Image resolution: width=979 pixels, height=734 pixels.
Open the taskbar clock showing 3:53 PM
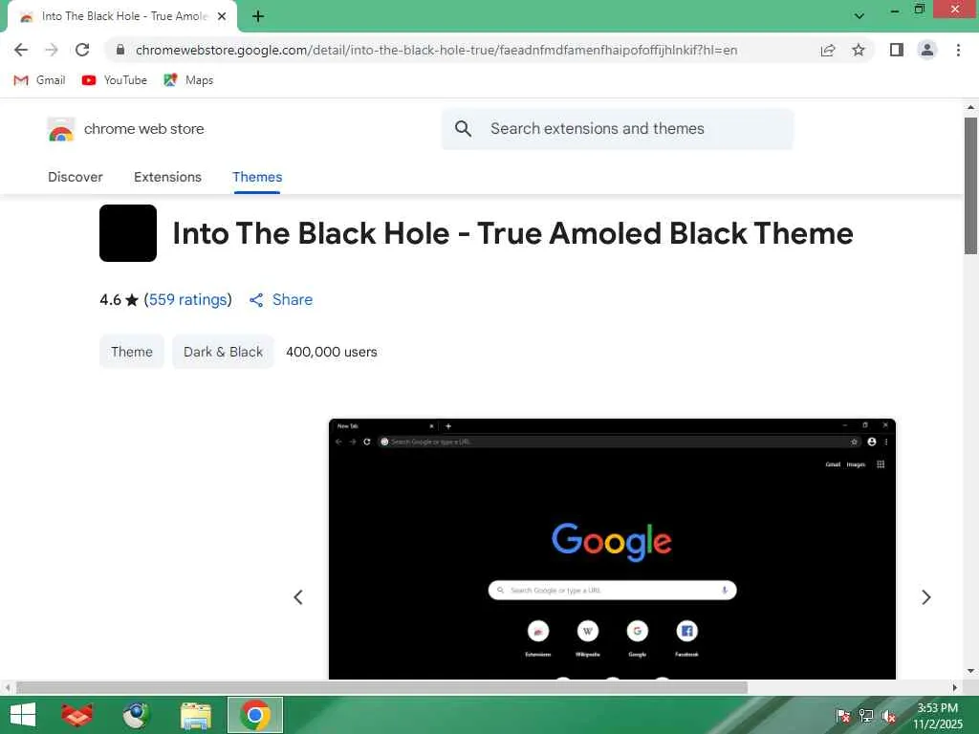tap(938, 716)
